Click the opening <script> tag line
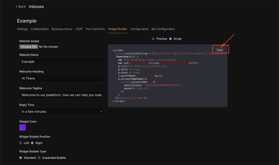The image size is (279, 165). [x=118, y=50]
